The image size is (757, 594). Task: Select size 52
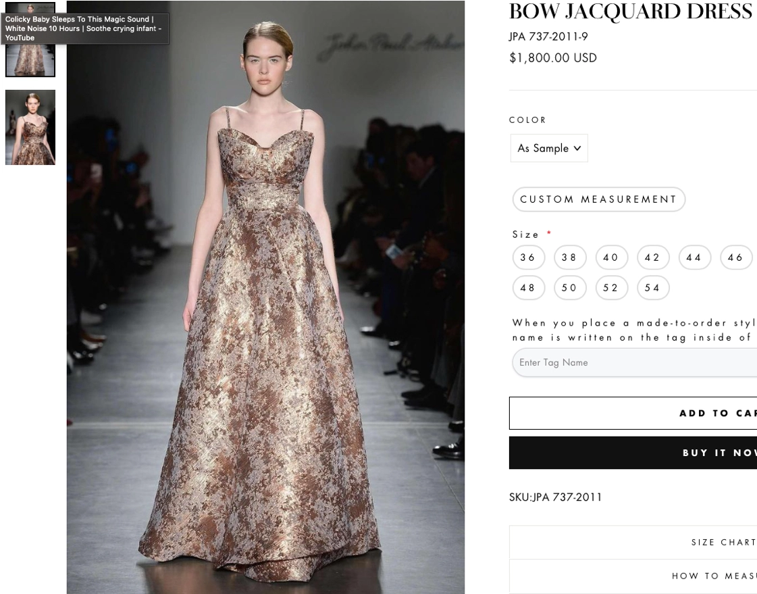pos(611,288)
